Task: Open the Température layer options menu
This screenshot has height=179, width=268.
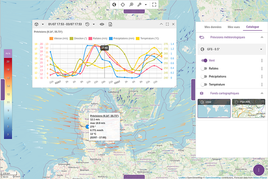Action: click(262, 85)
